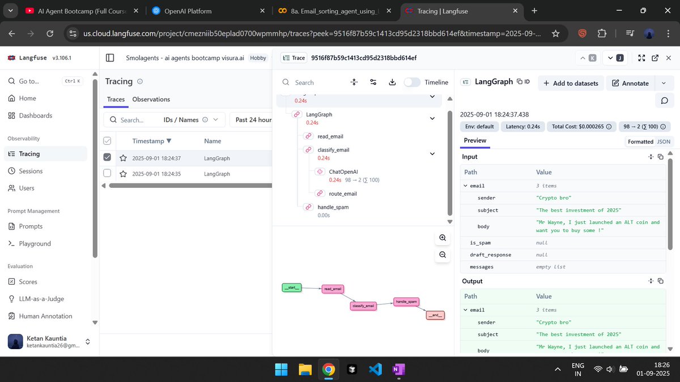Toggle the Timeline switch
680x382 pixels.
(412, 82)
